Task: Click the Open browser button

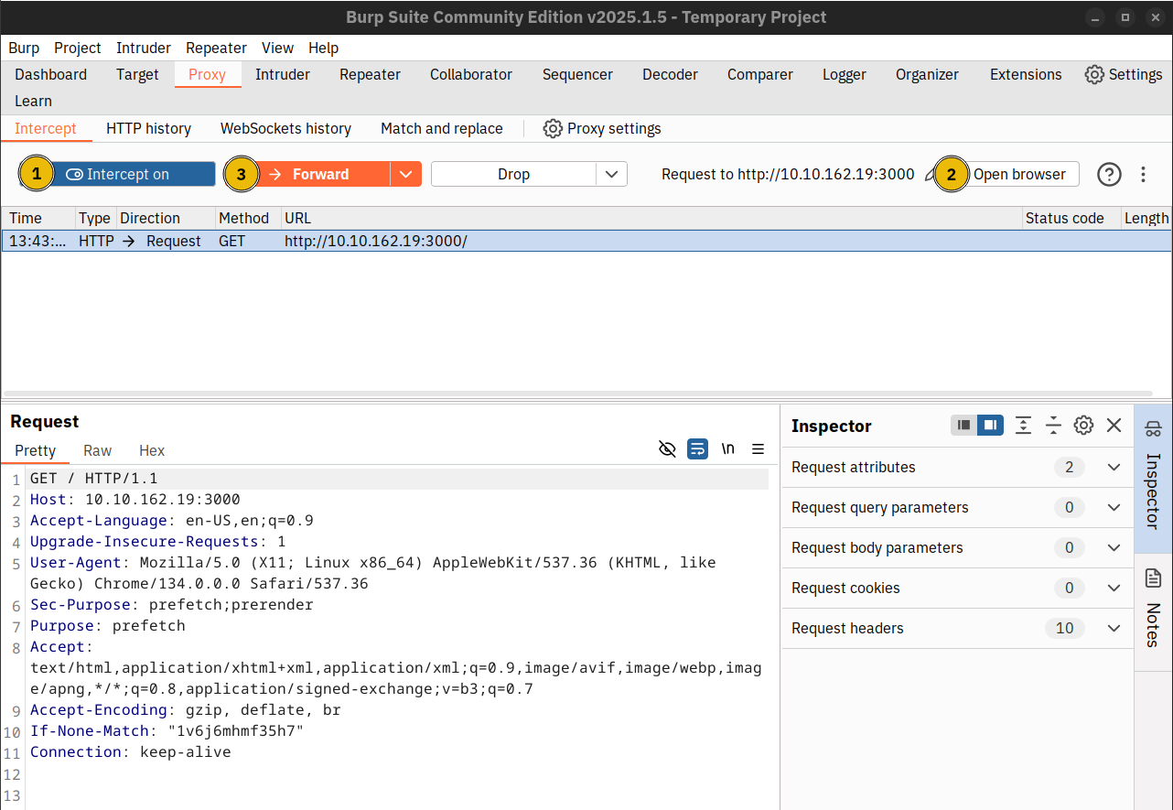Action: (x=1019, y=174)
